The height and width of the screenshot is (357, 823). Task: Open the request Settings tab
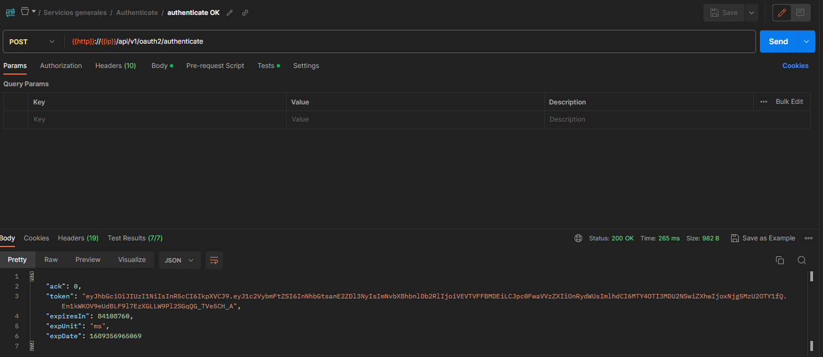coord(306,66)
